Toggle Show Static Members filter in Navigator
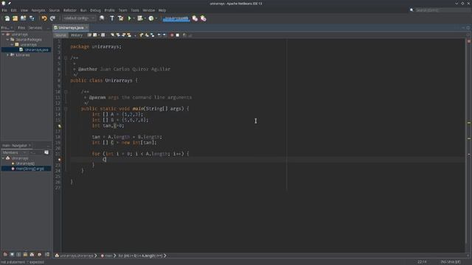Screen dimensions: 472x265 (x=18, y=255)
